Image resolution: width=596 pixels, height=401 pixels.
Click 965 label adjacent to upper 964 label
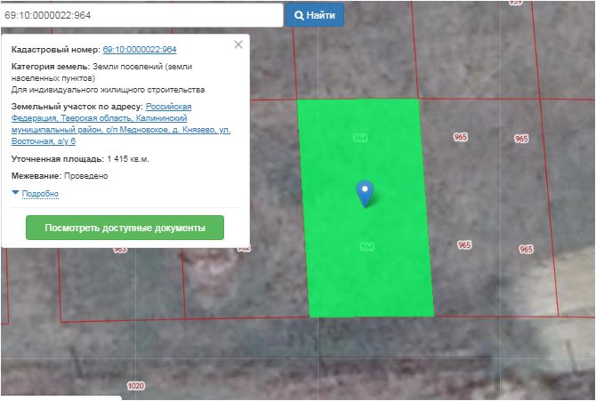461,137
